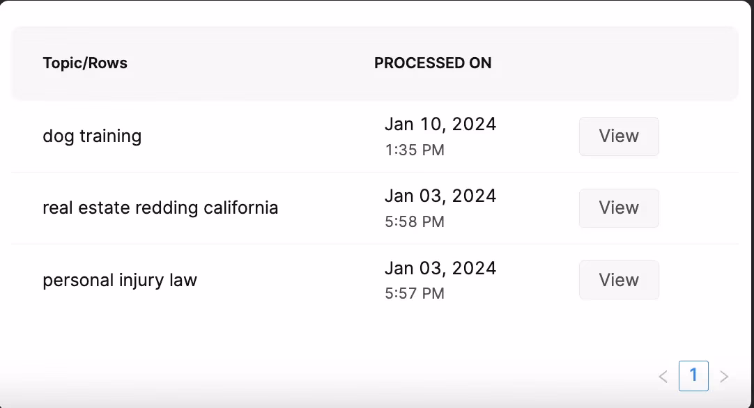754x408 pixels.
Task: Go to the previous page arrow
Action: pyautogui.click(x=663, y=377)
